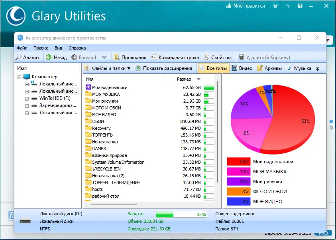Click Мне нравится in Glary Utilities window

246,6
